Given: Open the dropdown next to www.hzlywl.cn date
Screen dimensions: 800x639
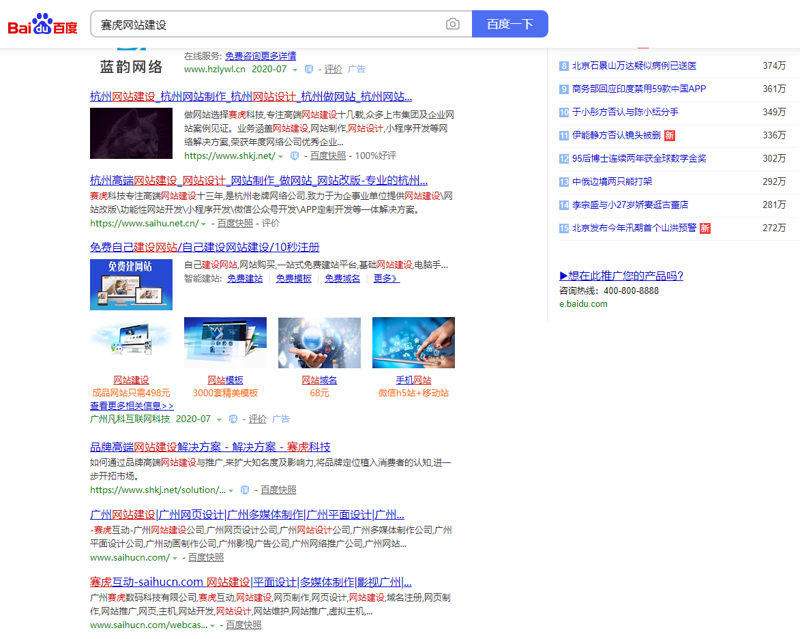Looking at the screenshot, I should 295,69.
